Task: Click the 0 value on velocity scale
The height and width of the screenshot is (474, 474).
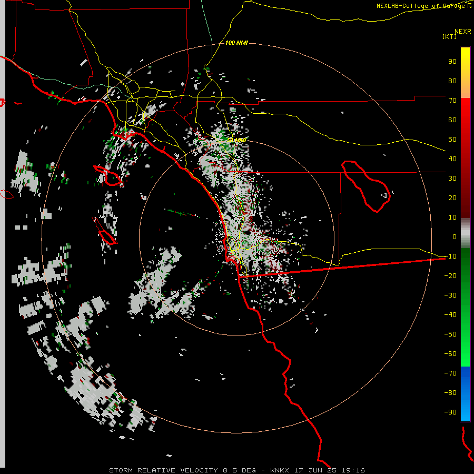Action: pos(455,237)
